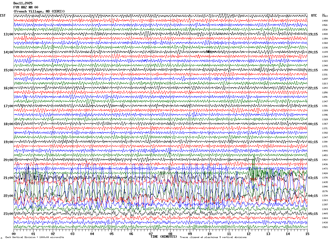This screenshot has height=241, width=329.
Task: Click minute '10' on the time axis
Action: (209, 234)
